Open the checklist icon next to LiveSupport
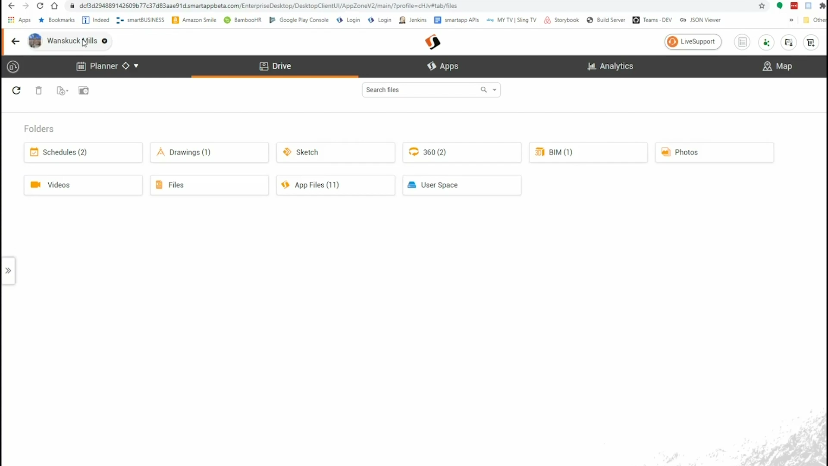828x466 pixels. [x=742, y=42]
